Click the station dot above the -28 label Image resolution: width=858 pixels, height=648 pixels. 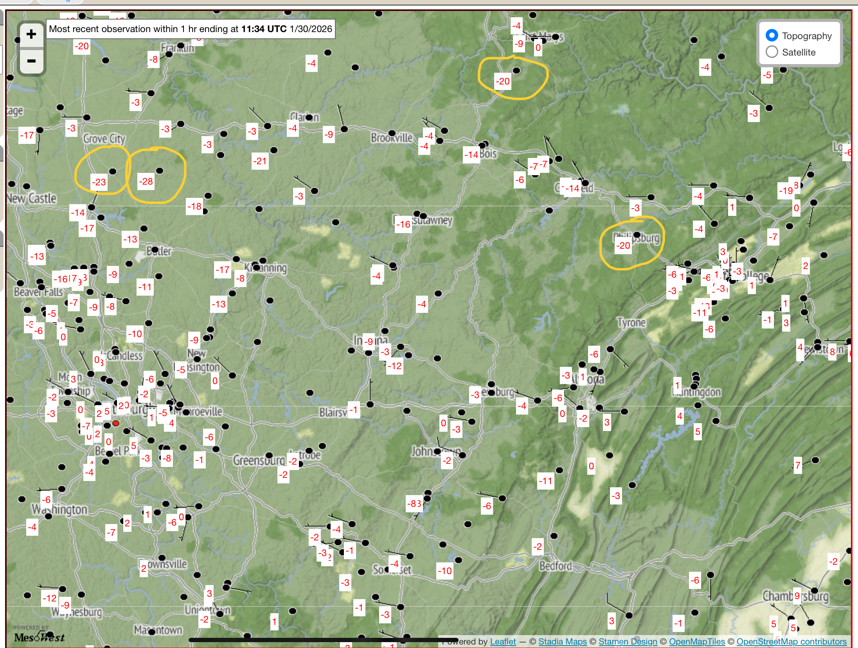(x=160, y=171)
